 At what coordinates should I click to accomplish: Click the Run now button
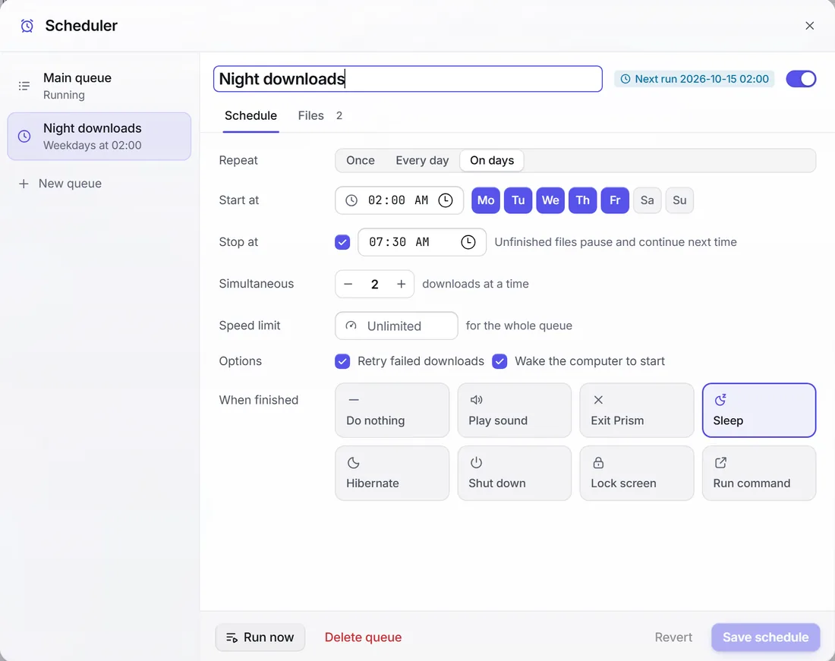[x=260, y=637]
